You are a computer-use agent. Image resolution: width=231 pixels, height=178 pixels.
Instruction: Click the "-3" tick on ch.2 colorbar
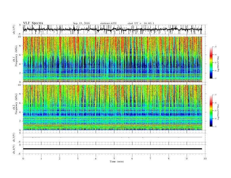[x=215, y=95]
